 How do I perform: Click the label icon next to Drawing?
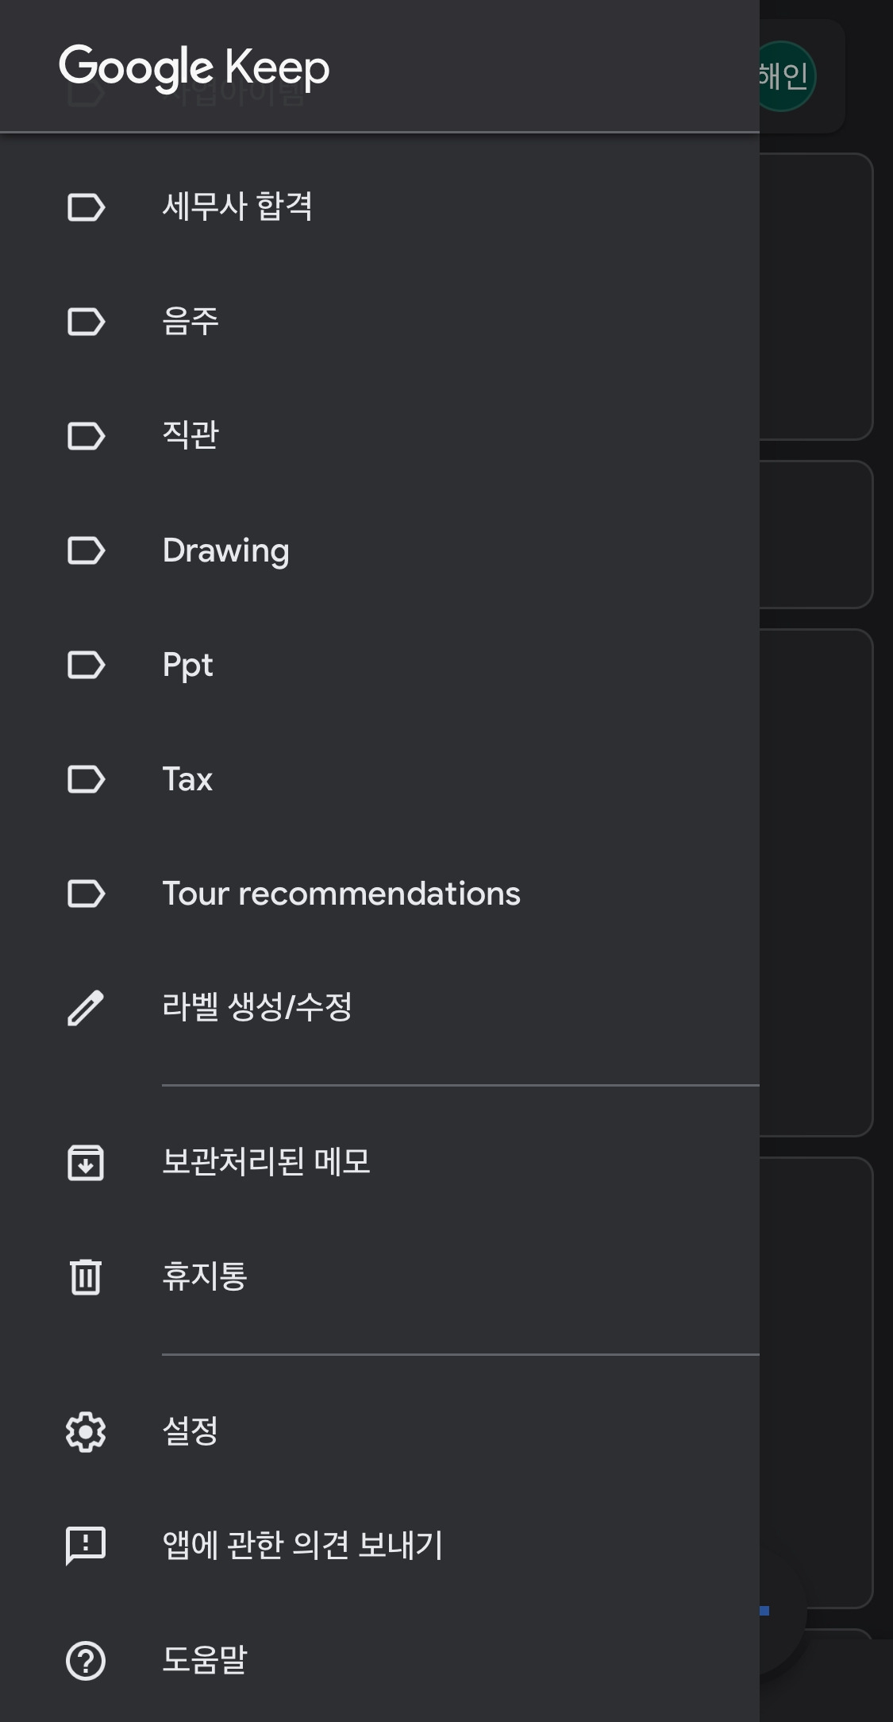click(x=86, y=550)
